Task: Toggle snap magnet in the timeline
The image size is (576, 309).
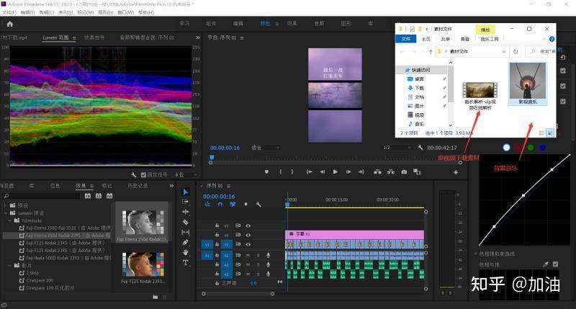Action: [x=220, y=205]
